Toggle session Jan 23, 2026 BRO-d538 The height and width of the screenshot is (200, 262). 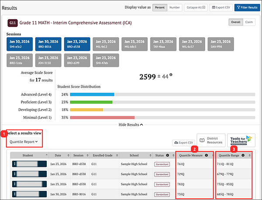point(77,44)
